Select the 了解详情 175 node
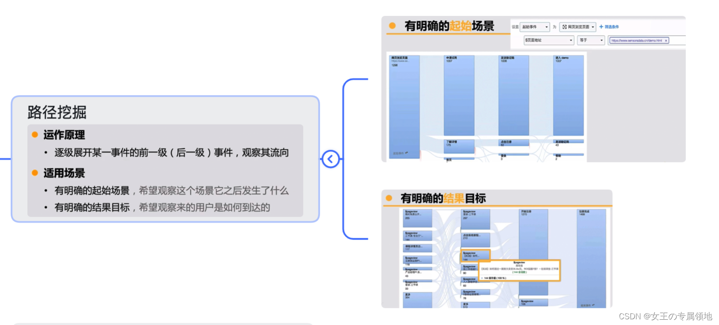Image resolution: width=719 pixels, height=325 pixels. (459, 146)
